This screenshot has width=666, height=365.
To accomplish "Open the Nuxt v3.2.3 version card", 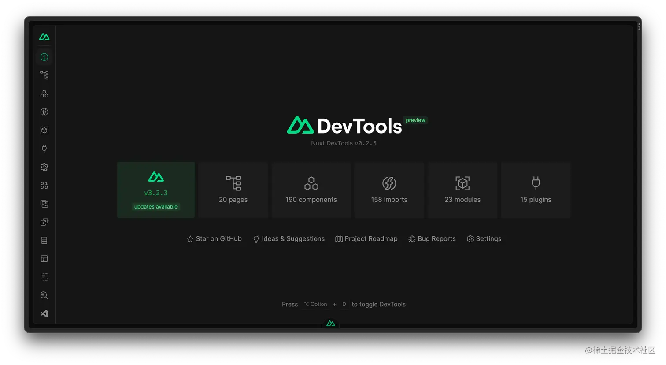I will 156,190.
